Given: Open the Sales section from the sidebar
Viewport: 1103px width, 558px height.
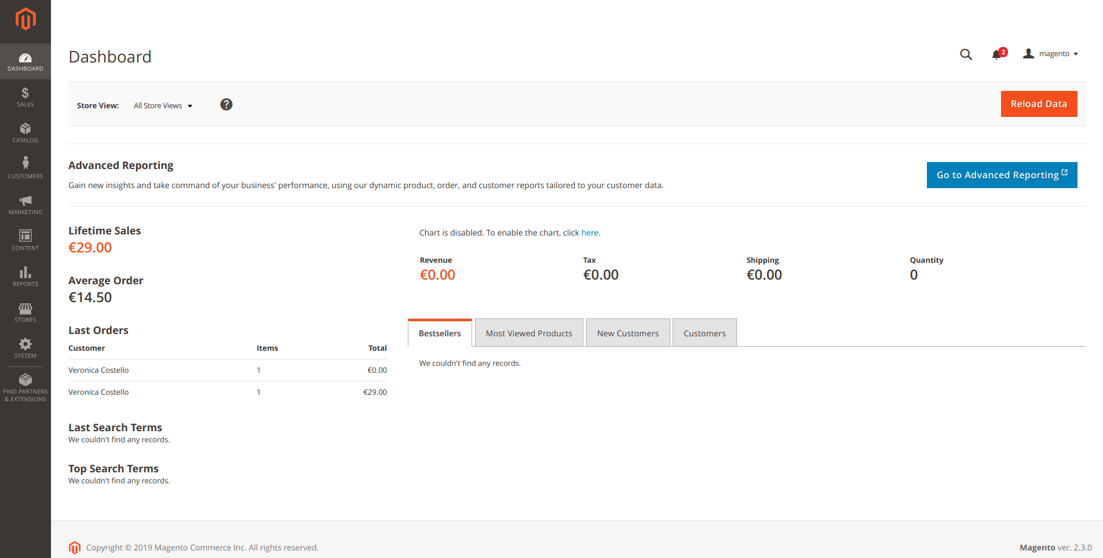Looking at the screenshot, I should [x=25, y=96].
